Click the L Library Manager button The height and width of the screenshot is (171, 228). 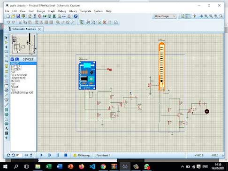[x=17, y=59]
